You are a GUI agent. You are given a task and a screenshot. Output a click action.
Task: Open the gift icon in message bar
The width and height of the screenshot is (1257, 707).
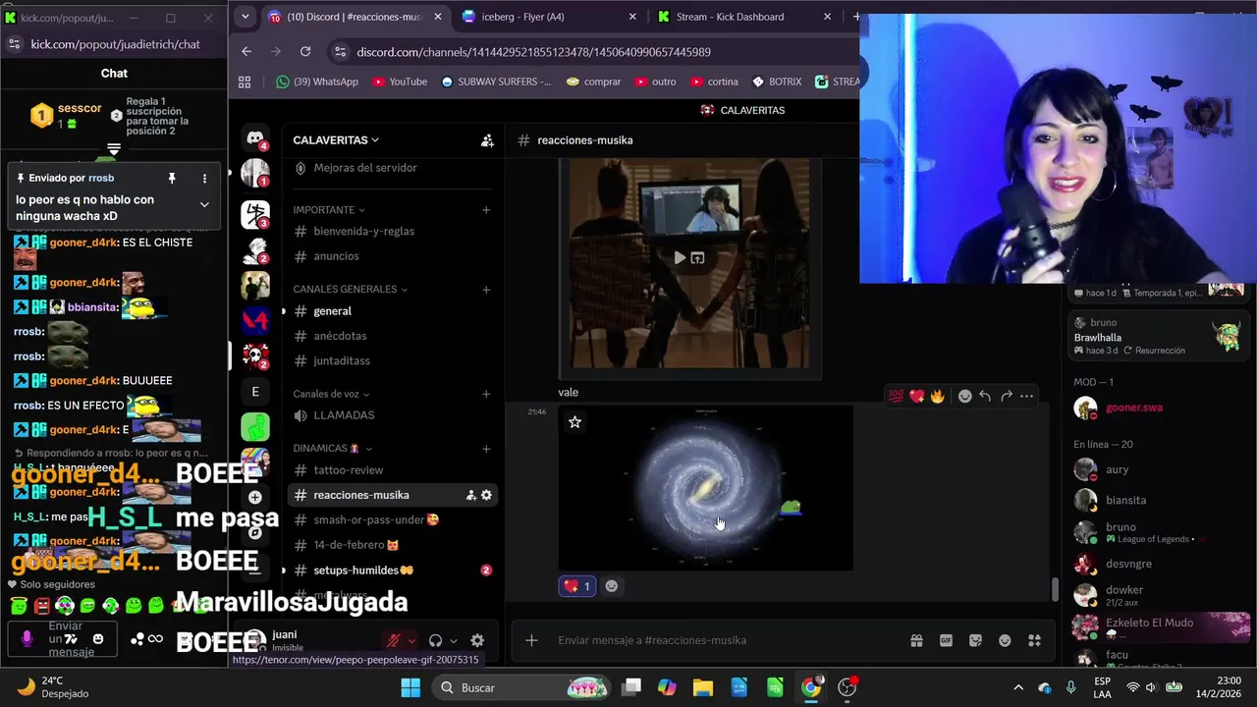(x=916, y=640)
